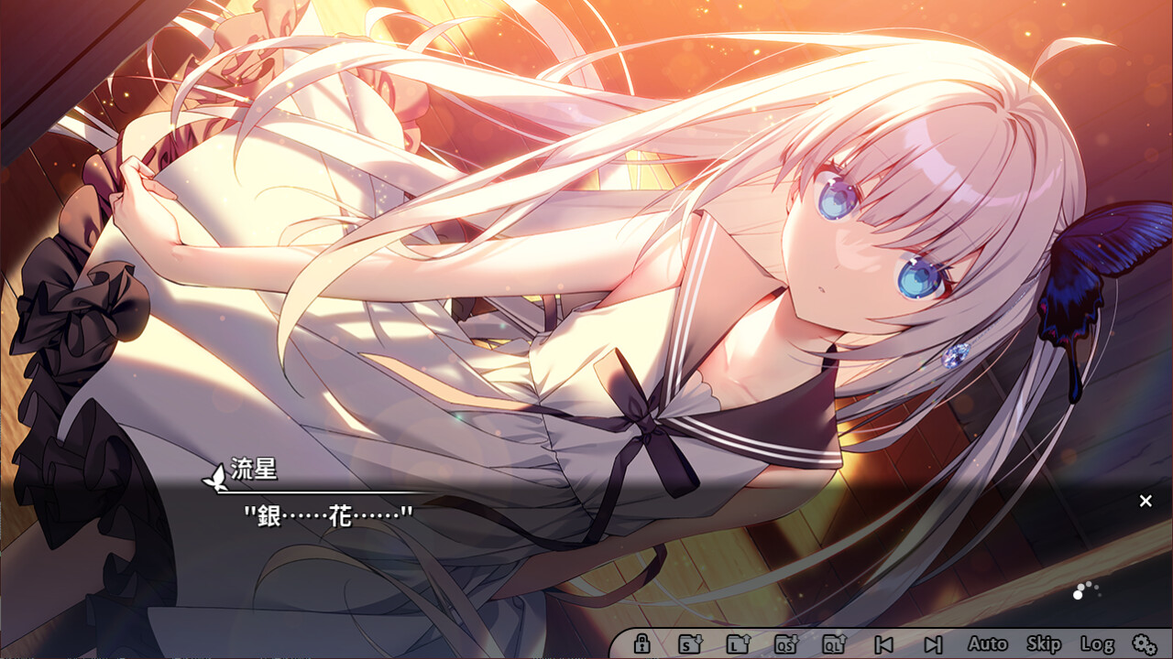Toggle Auto mode on
The image size is (1173, 659).
(x=987, y=643)
